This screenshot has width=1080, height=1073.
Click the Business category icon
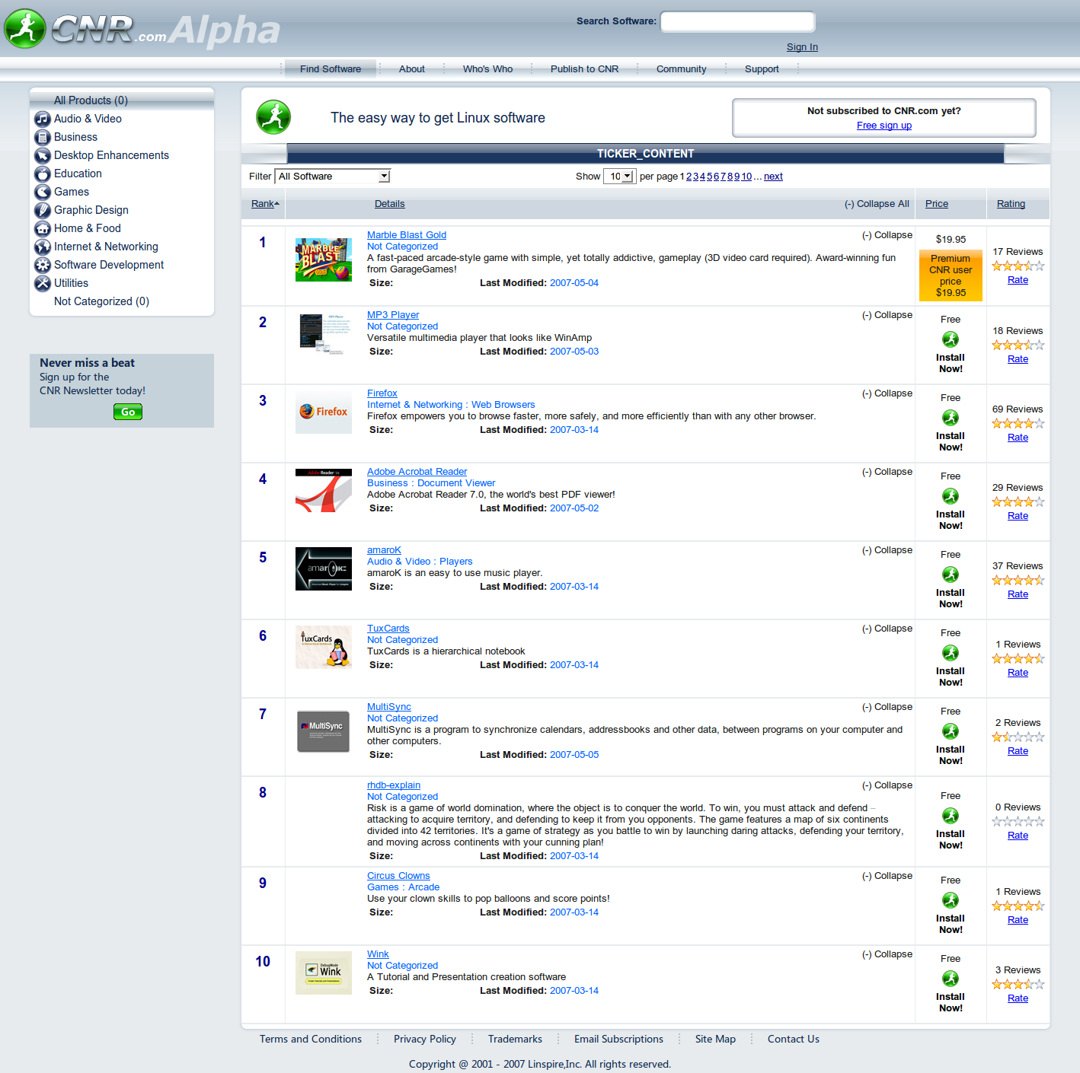pos(43,137)
